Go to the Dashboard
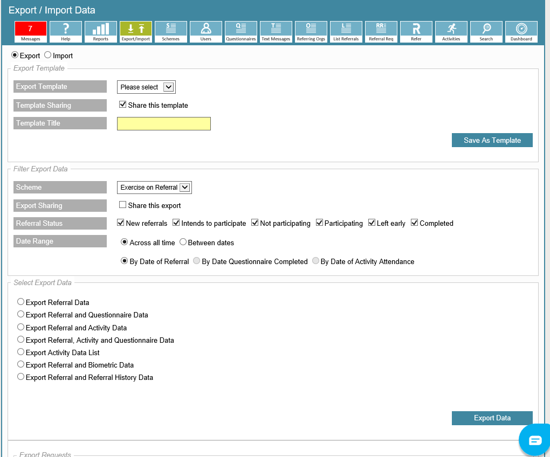The image size is (550, 457). point(521,32)
